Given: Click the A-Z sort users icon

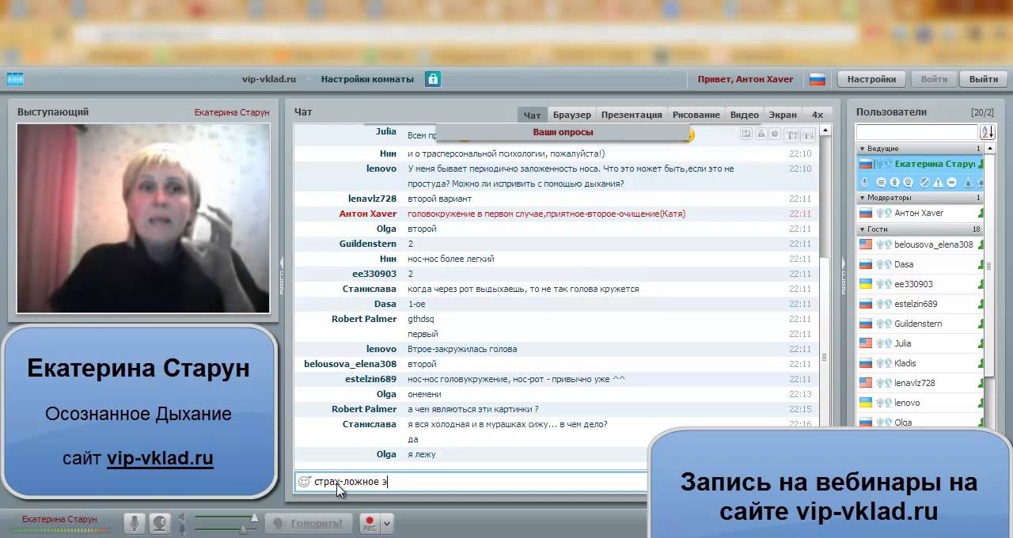Looking at the screenshot, I should coord(988,133).
